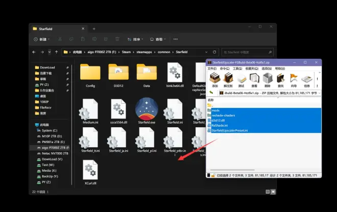Open the 排序 (Sort) dropdown in Explorer
Viewport: 337px width, 212px height.
[x=135, y=39]
